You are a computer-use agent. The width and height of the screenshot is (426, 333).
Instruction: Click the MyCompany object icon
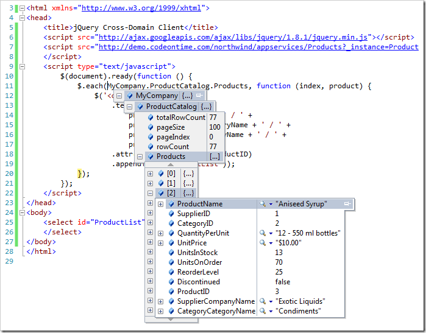pyautogui.click(x=130, y=96)
